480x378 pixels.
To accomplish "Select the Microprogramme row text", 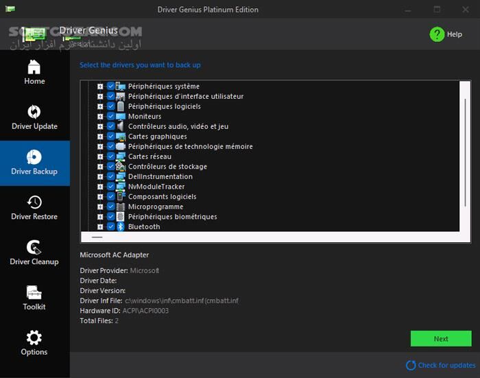I will (x=156, y=206).
